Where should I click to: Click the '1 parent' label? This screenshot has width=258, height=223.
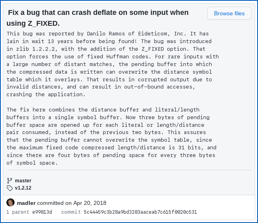pyautogui.click(x=18, y=212)
